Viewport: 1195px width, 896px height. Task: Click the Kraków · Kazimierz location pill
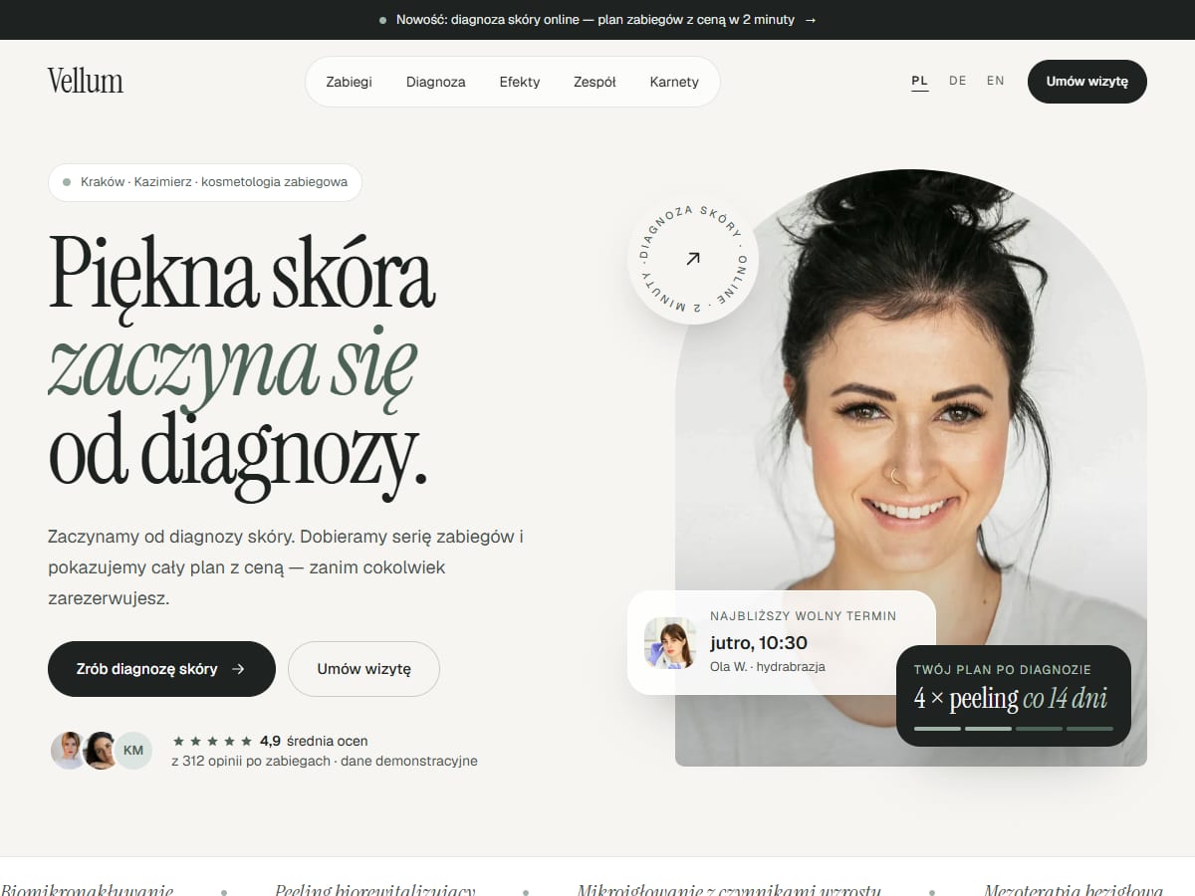[204, 182]
